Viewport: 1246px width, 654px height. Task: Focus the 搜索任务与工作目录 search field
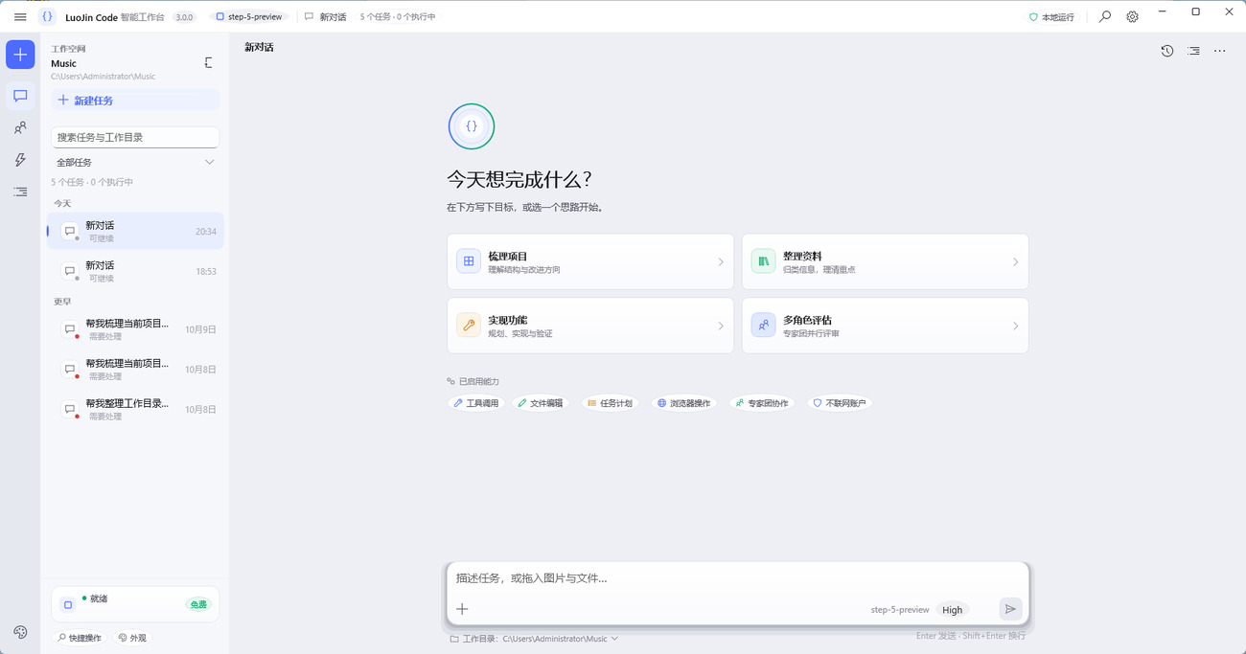[135, 137]
